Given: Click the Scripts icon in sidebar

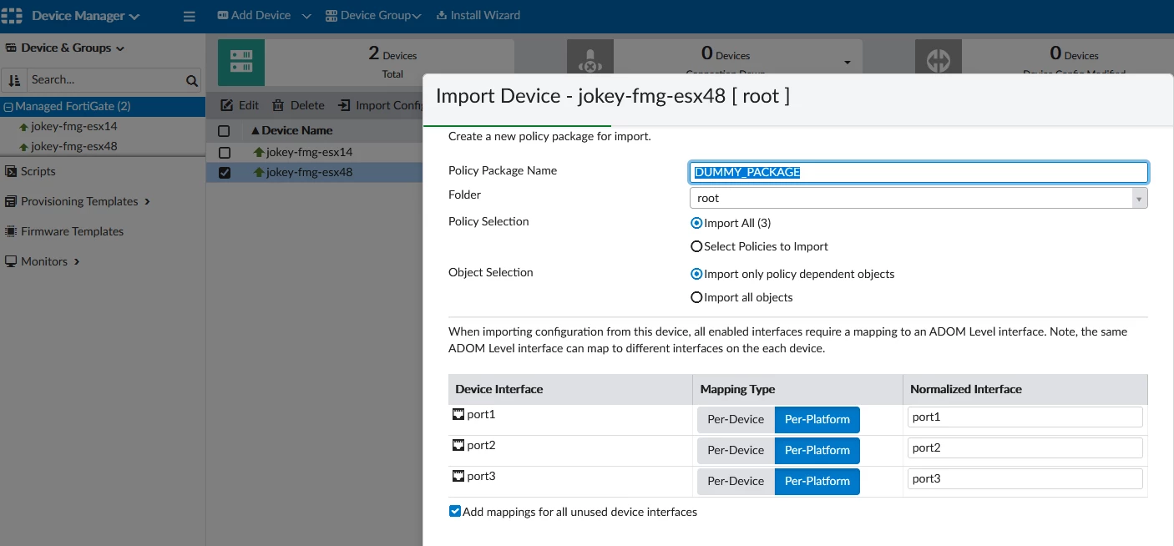Looking at the screenshot, I should [12, 171].
